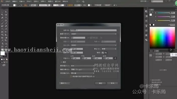Select the Magic Wand tool
Image resolution: width=177 pixels, height=99 pixels.
(2, 15)
